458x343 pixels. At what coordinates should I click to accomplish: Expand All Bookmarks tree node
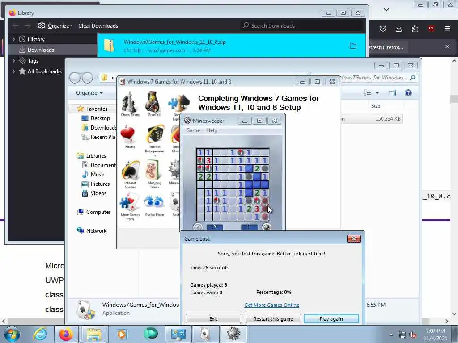pos(13,71)
